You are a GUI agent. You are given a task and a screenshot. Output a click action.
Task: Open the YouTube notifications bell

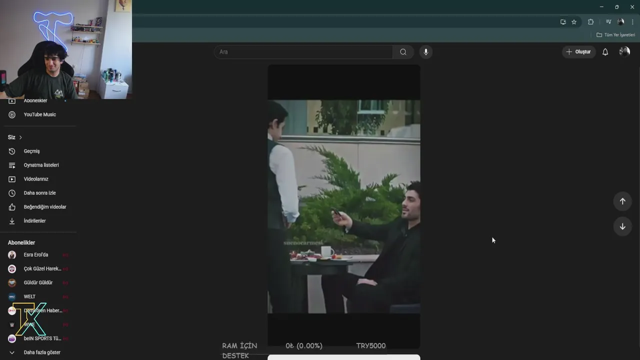click(x=605, y=52)
